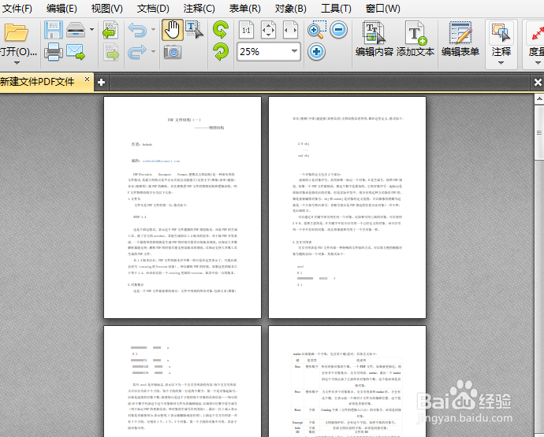Viewport: 544px width, 437px height.
Task: Open the 视图(V) menu
Action: click(x=107, y=9)
